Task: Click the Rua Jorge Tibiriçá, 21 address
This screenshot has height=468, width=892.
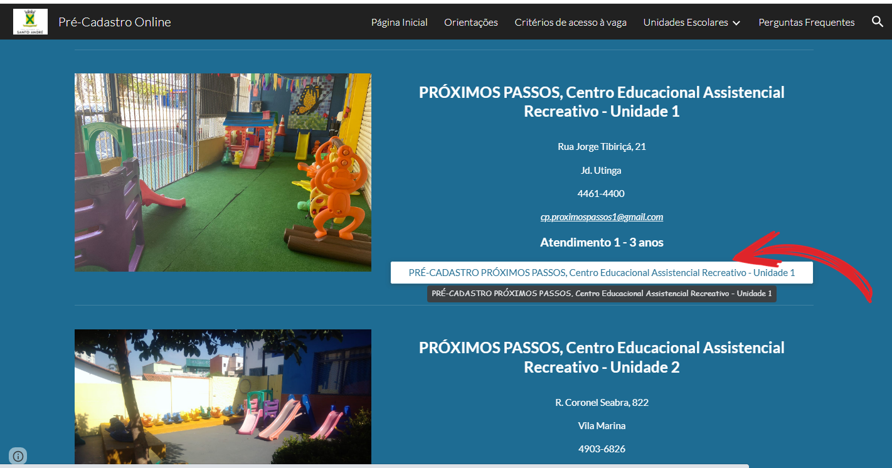Action: tap(602, 147)
